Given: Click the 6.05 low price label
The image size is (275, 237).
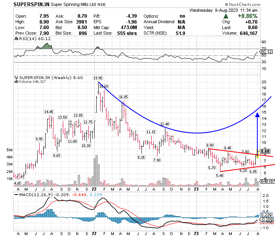Looking at the screenshot, I should 253,172.
